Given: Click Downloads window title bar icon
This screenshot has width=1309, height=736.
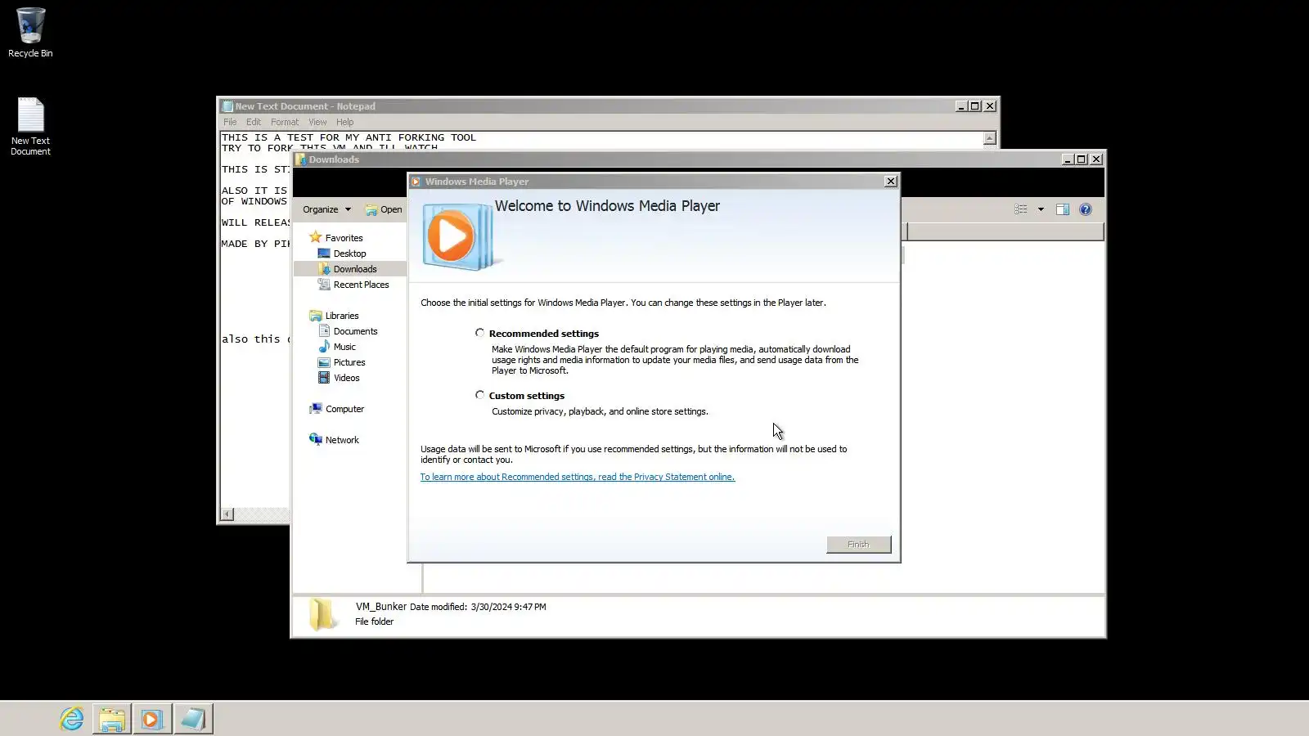Looking at the screenshot, I should tap(301, 159).
